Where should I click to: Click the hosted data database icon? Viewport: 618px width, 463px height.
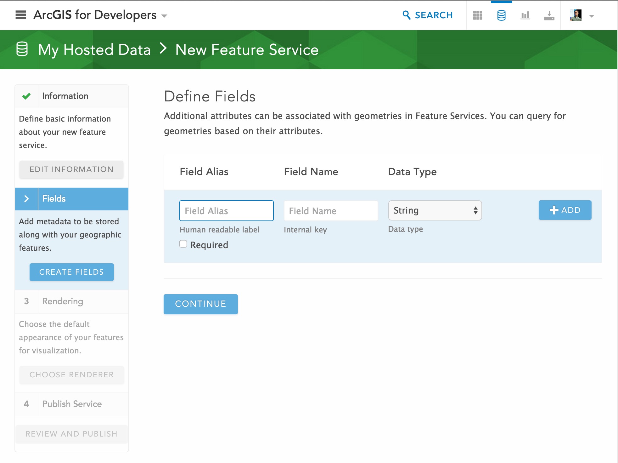(501, 15)
